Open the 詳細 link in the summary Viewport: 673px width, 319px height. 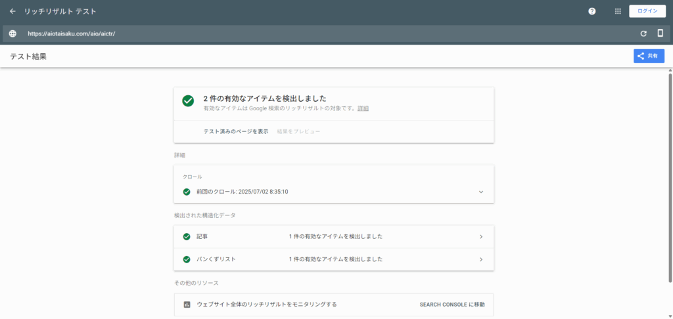363,108
